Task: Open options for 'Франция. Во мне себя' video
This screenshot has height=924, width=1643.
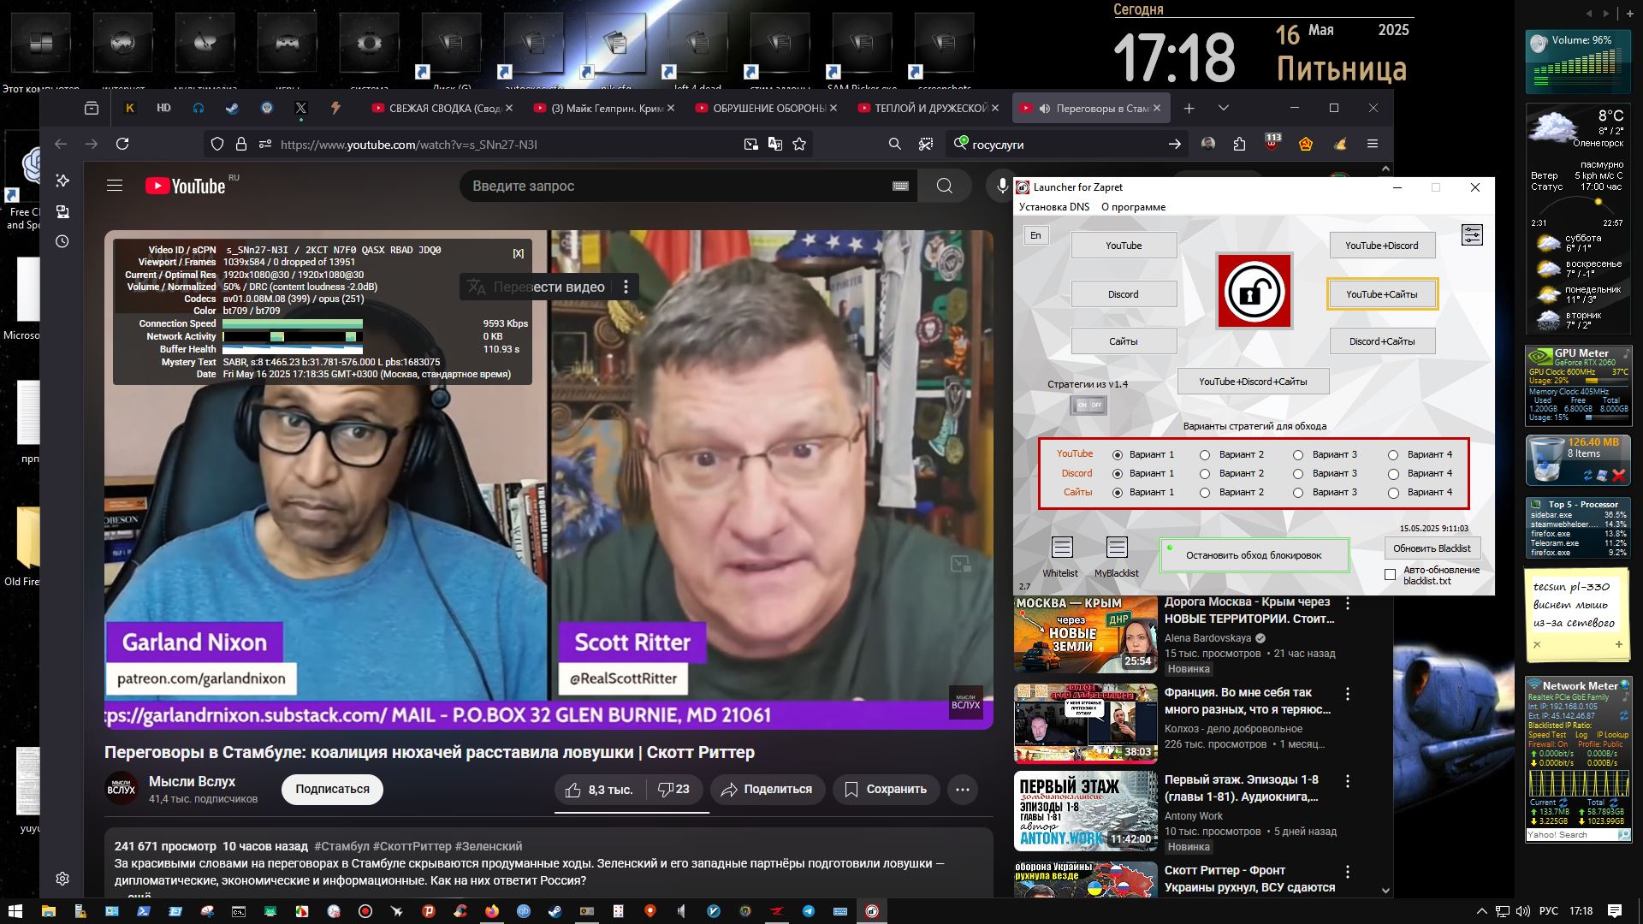Action: point(1348,694)
